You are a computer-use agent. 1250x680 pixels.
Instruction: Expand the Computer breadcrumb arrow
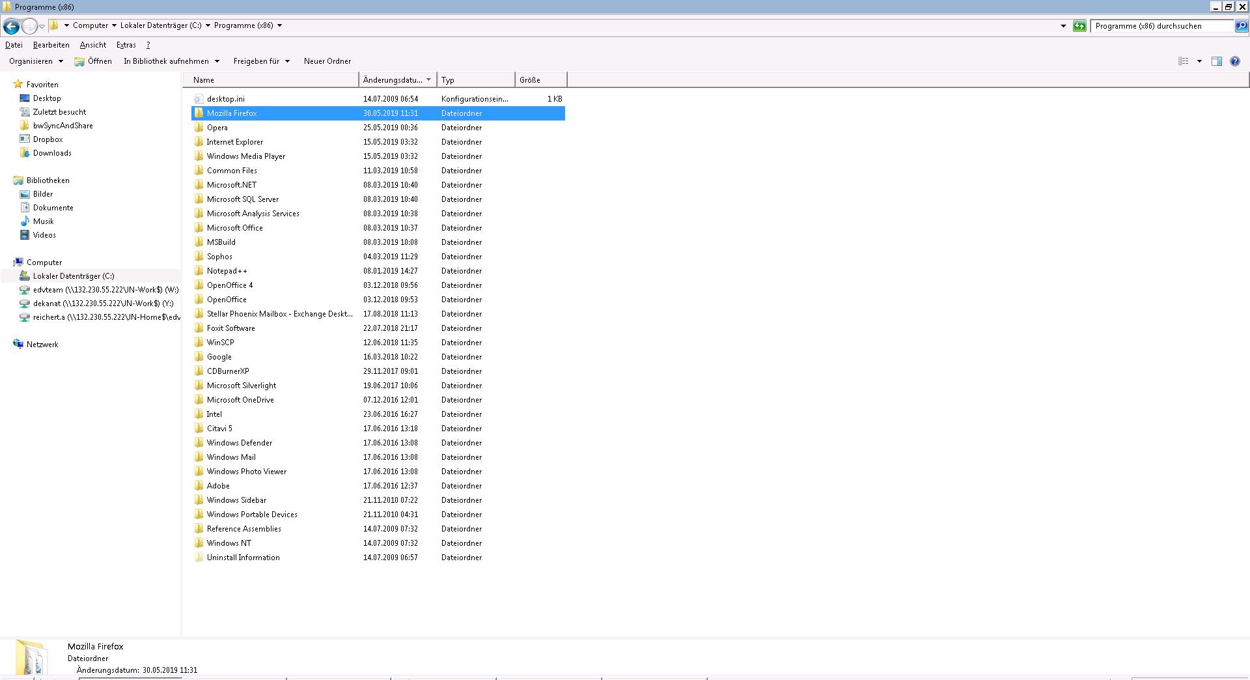click(x=114, y=26)
